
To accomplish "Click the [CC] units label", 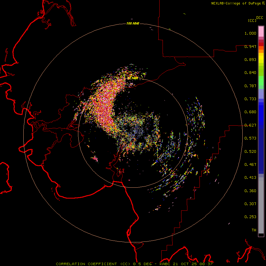I will (252, 20).
